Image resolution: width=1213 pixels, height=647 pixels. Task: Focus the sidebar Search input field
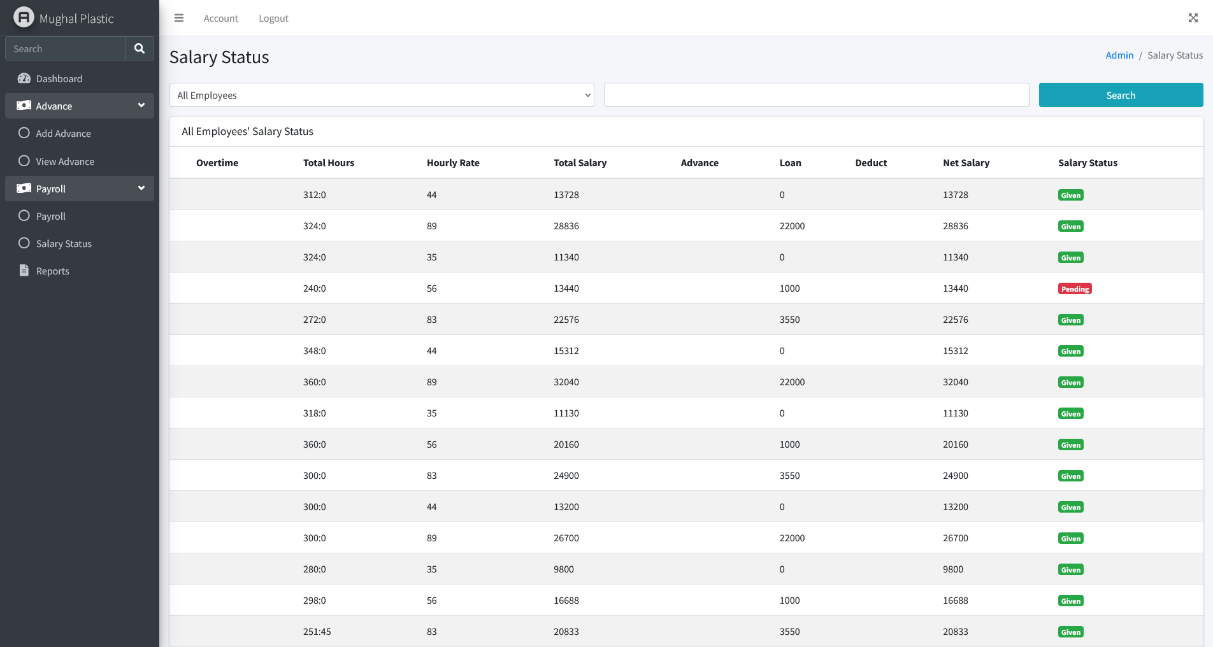[x=65, y=48]
